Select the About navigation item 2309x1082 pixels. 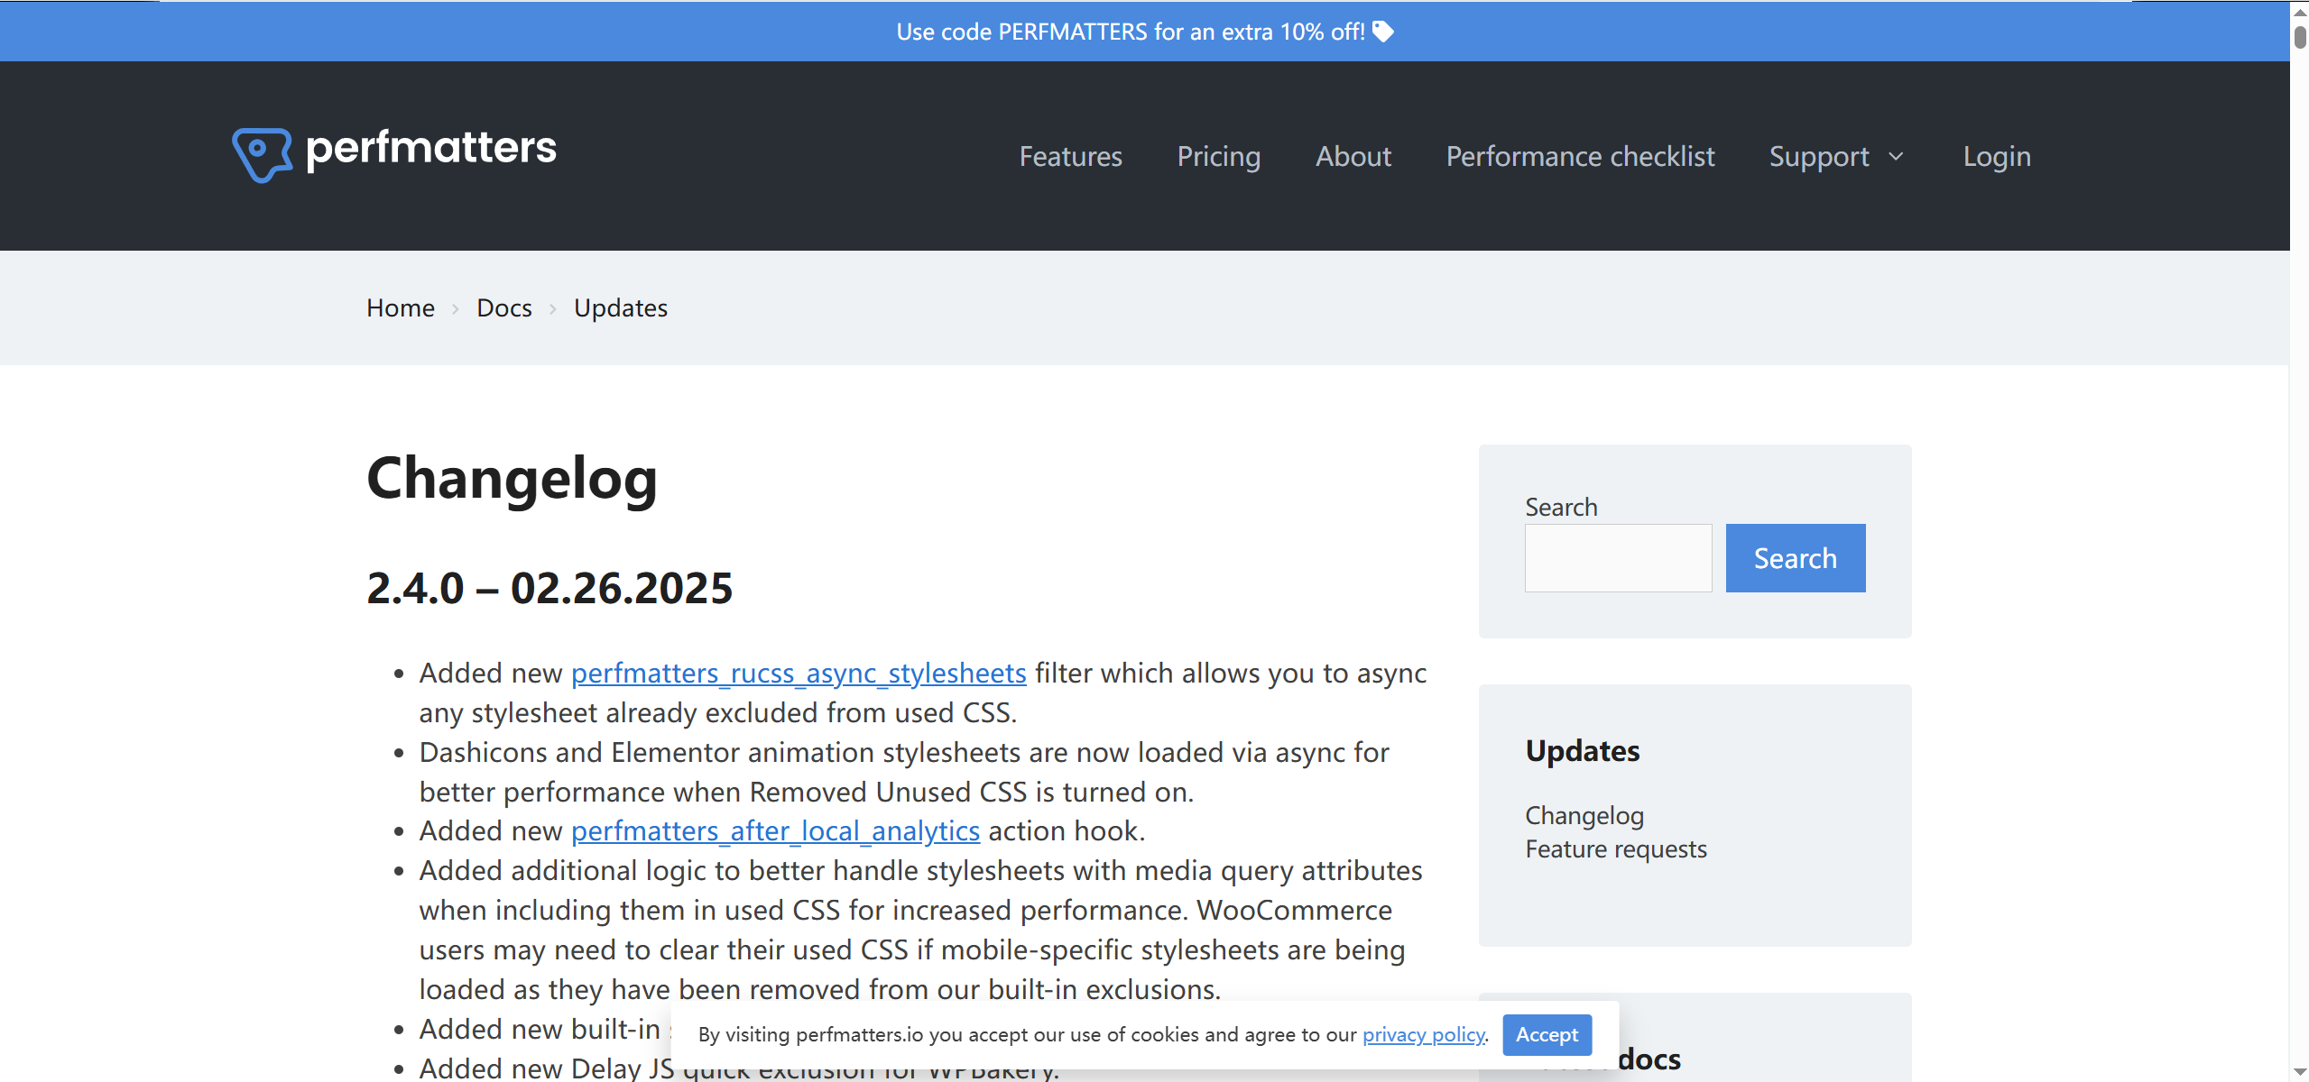(x=1353, y=156)
